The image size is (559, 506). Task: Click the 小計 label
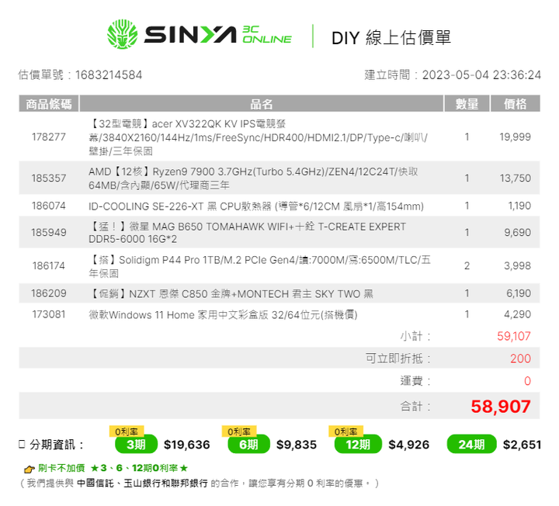pos(415,336)
